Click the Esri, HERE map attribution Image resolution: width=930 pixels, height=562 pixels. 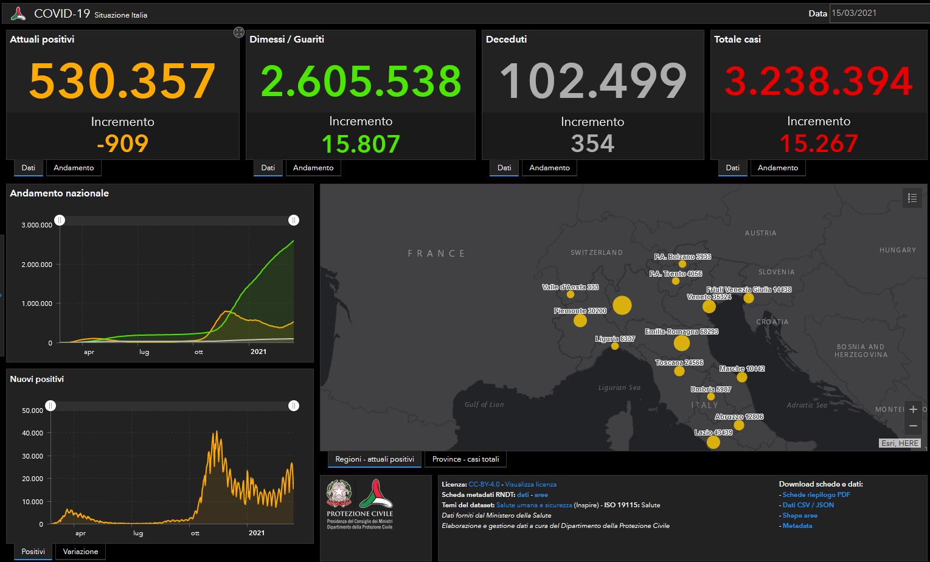click(x=900, y=443)
